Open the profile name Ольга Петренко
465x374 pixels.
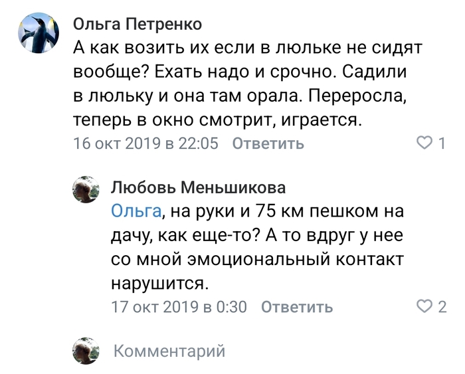[137, 25]
